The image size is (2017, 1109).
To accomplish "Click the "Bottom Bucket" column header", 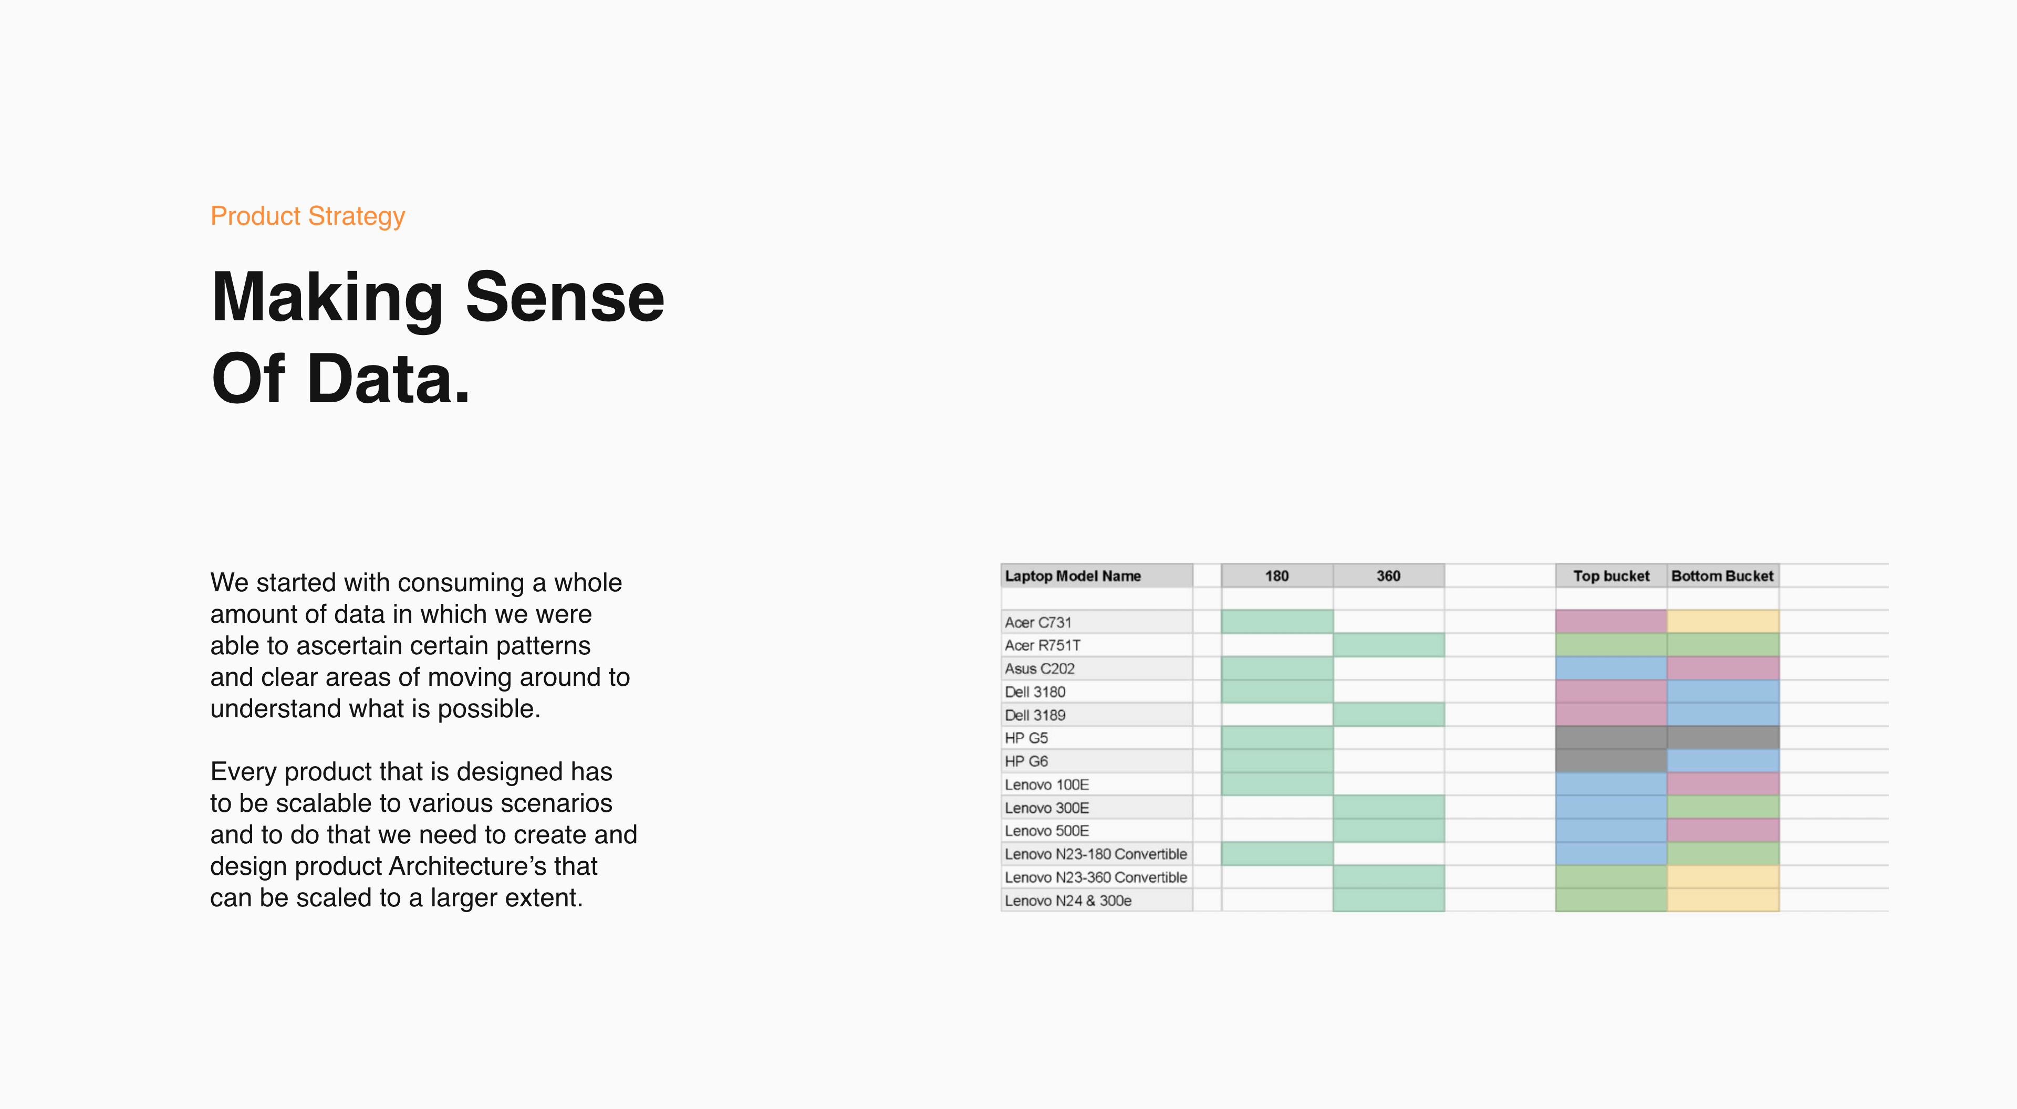I will pos(1722,576).
